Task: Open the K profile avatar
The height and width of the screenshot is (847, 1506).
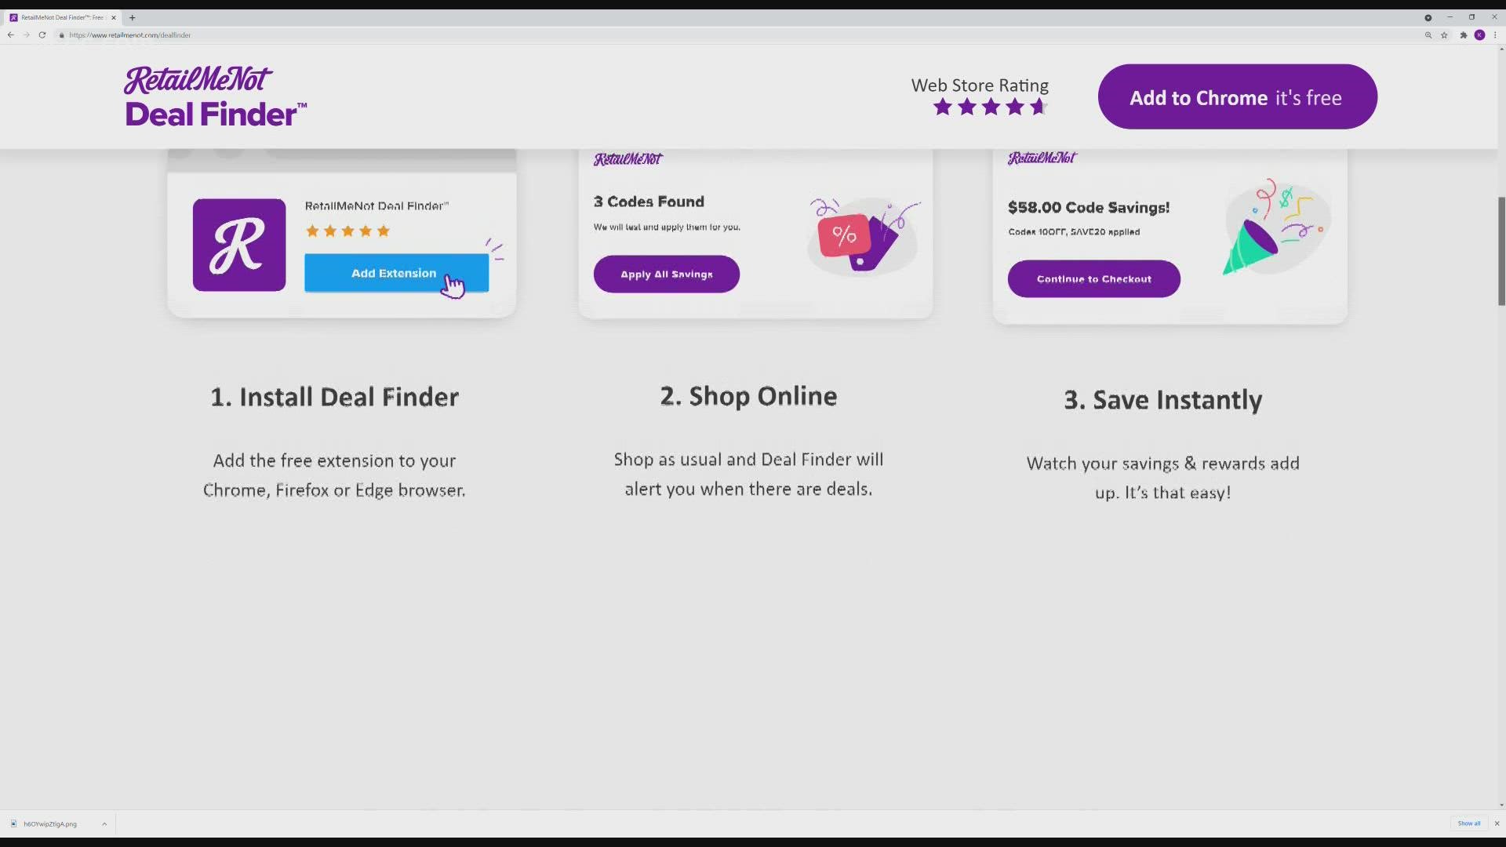Action: (x=1479, y=35)
